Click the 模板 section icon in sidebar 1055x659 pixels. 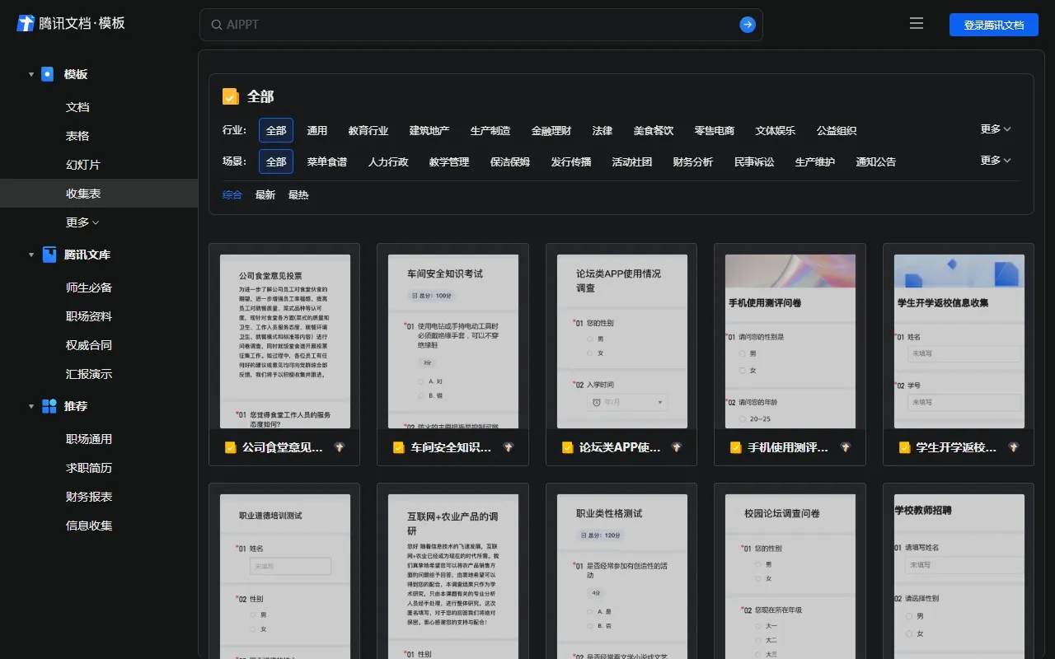click(47, 74)
